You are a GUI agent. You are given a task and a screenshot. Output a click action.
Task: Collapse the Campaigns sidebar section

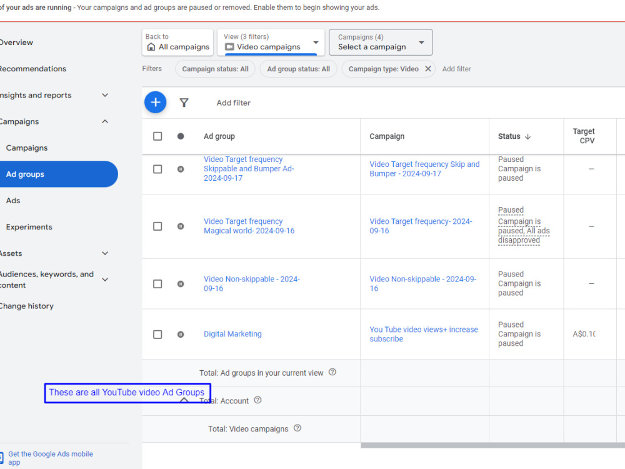pyautogui.click(x=105, y=121)
